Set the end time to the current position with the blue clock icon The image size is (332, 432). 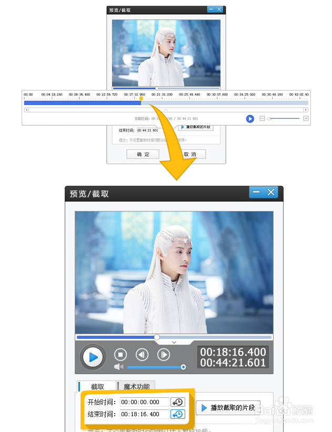[x=178, y=414]
